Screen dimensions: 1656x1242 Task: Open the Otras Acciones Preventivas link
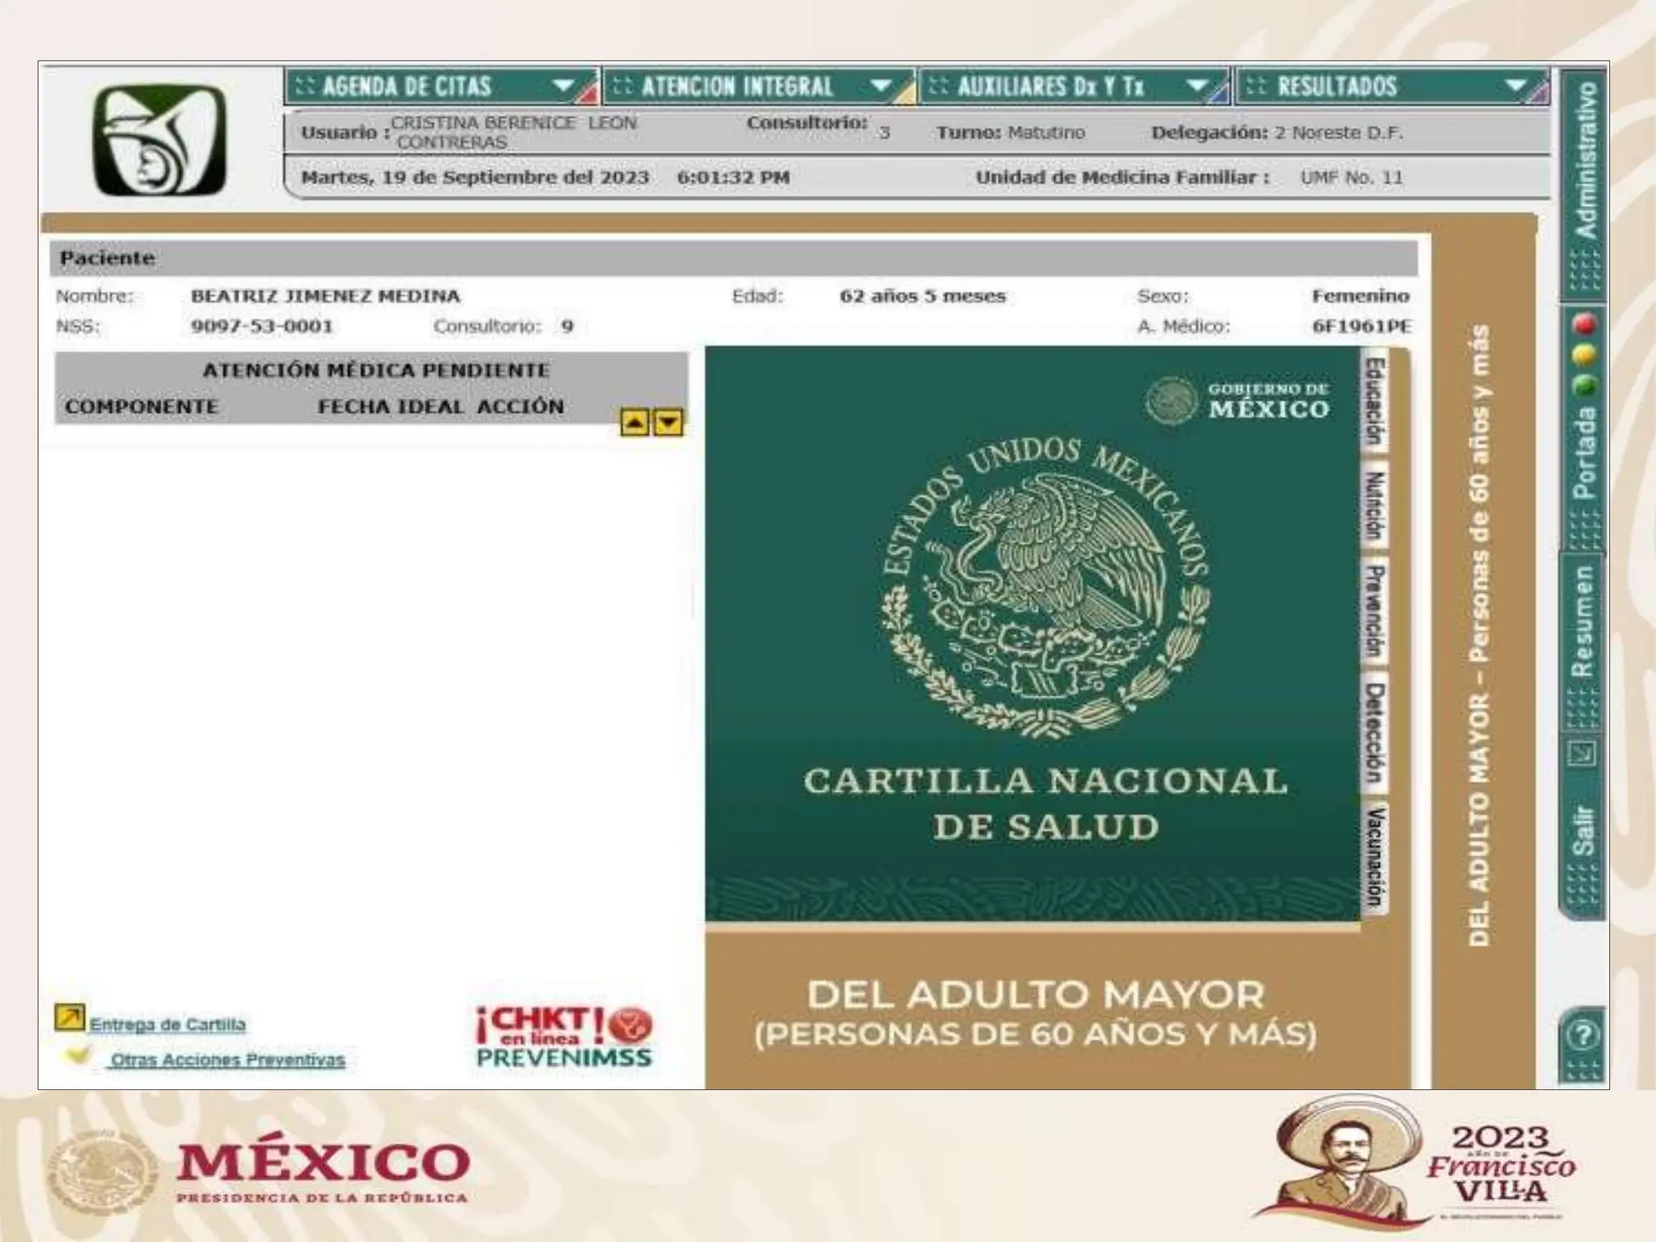[x=227, y=1059]
